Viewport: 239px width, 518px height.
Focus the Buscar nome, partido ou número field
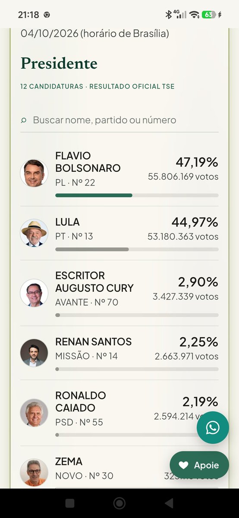point(119,120)
